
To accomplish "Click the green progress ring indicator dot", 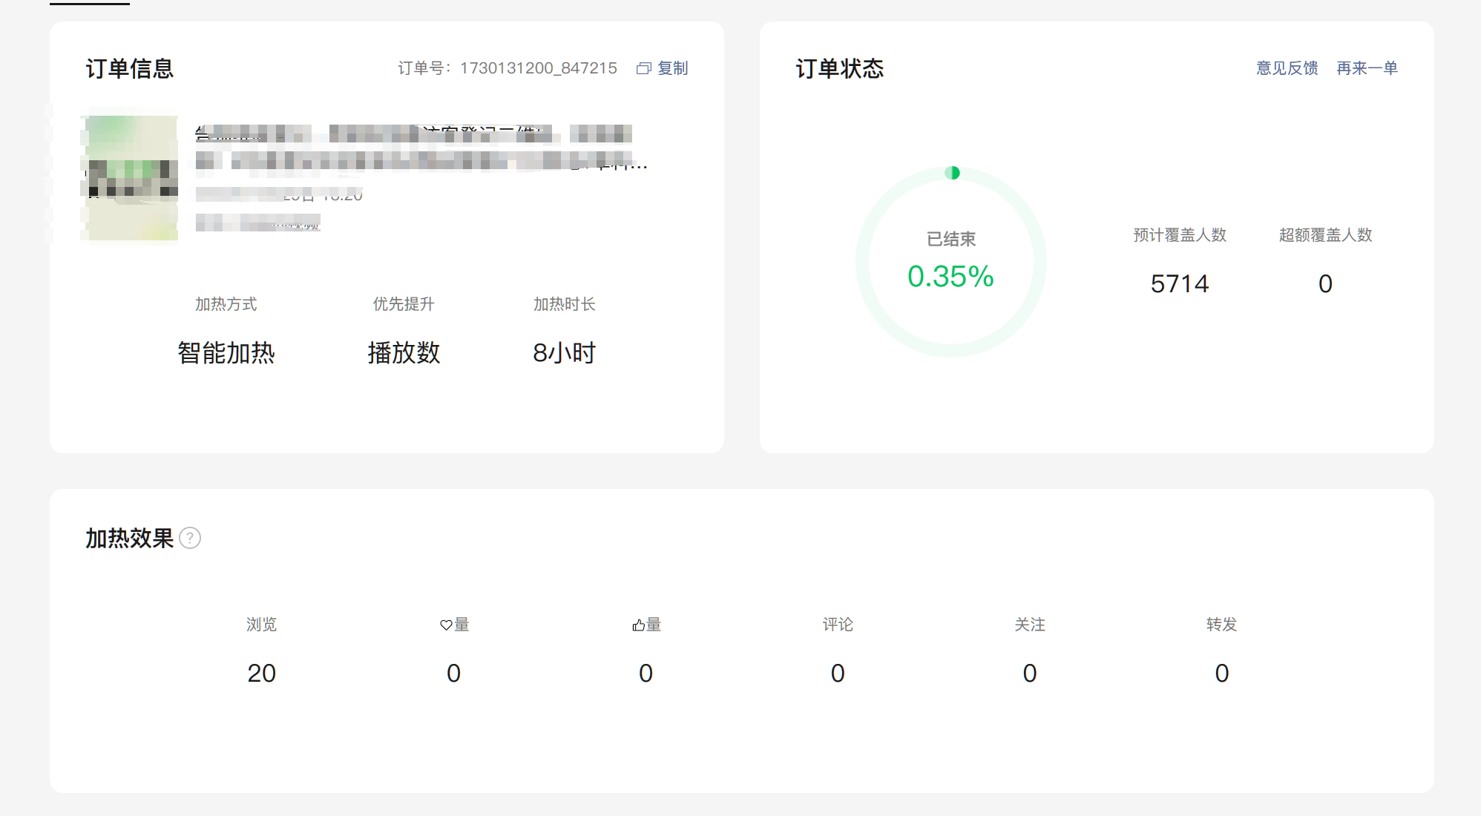I will pyautogui.click(x=953, y=173).
